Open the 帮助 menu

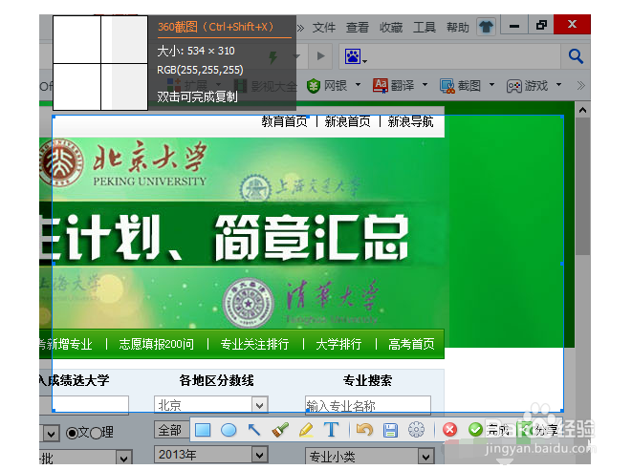pyautogui.click(x=458, y=28)
